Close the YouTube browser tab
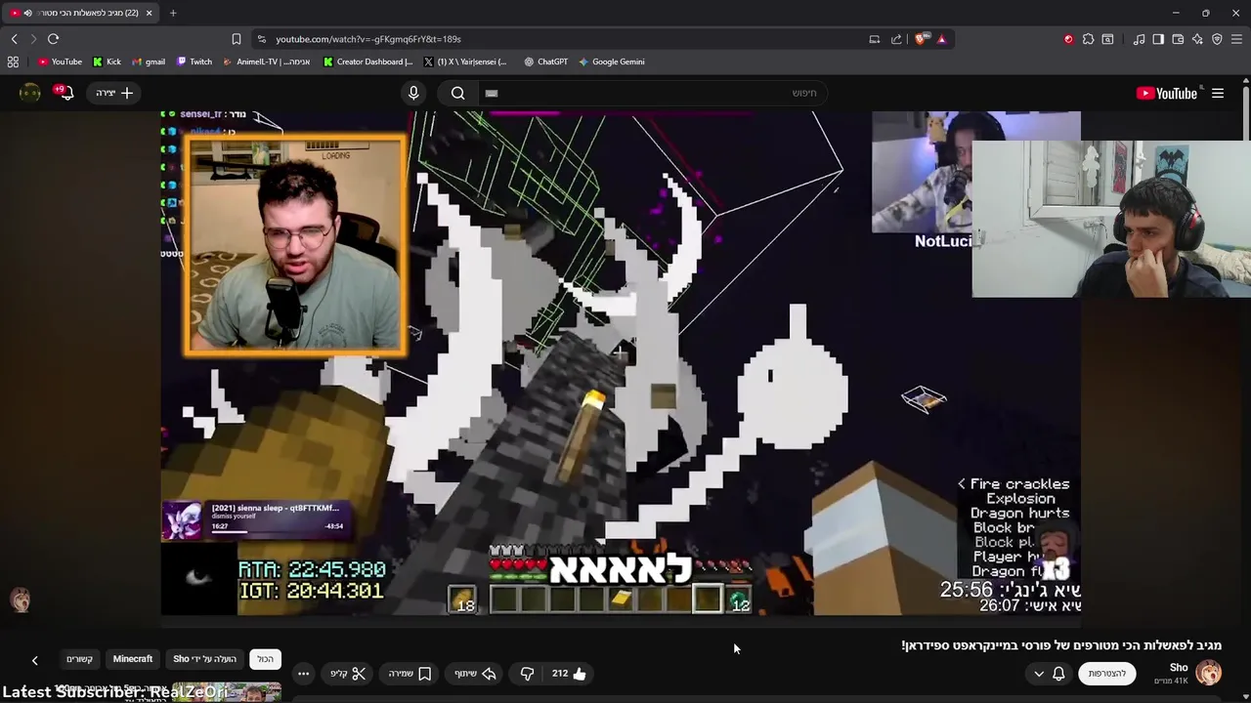 [149, 13]
